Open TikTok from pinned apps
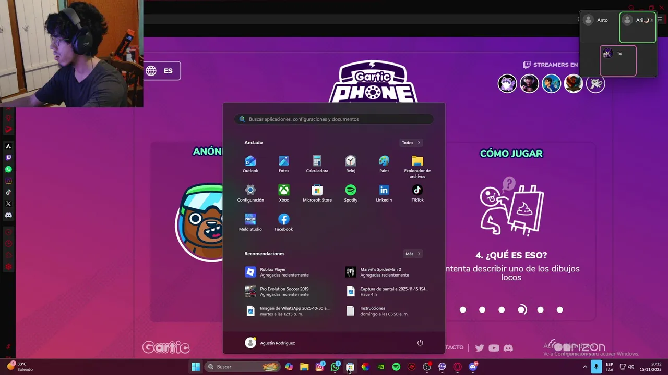Viewport: 668px width, 375px height. pyautogui.click(x=417, y=193)
